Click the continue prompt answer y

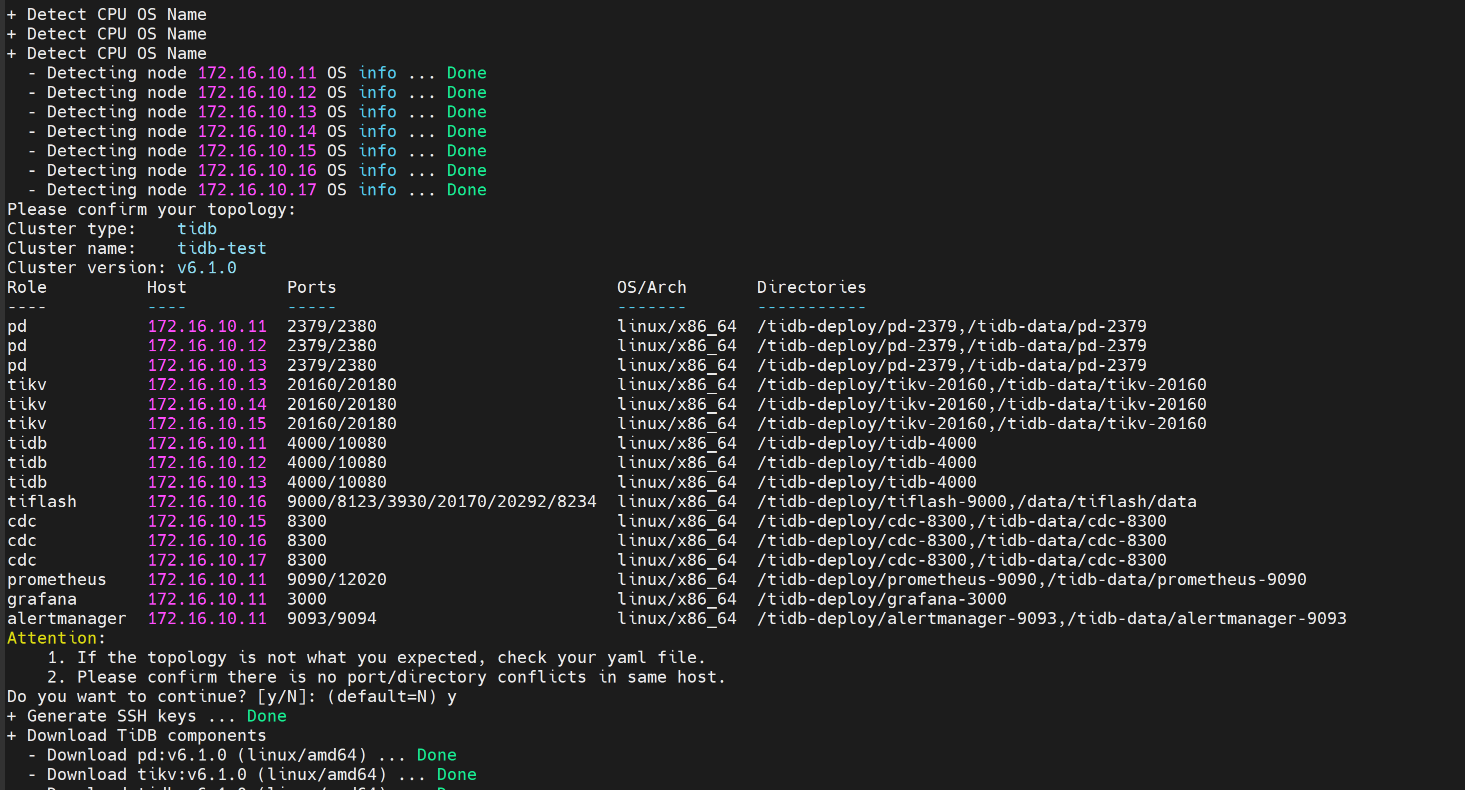click(451, 698)
